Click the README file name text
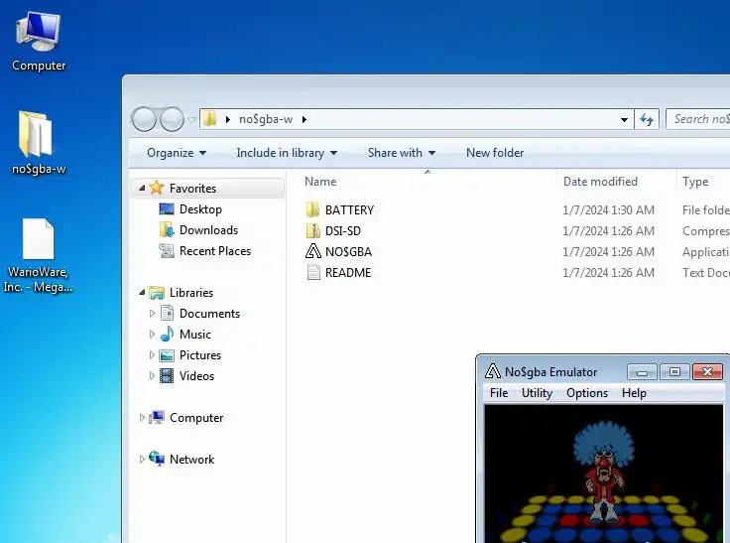 pos(348,273)
